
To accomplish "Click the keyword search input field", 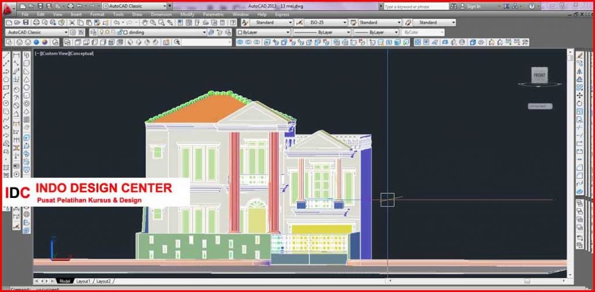I will [415, 6].
